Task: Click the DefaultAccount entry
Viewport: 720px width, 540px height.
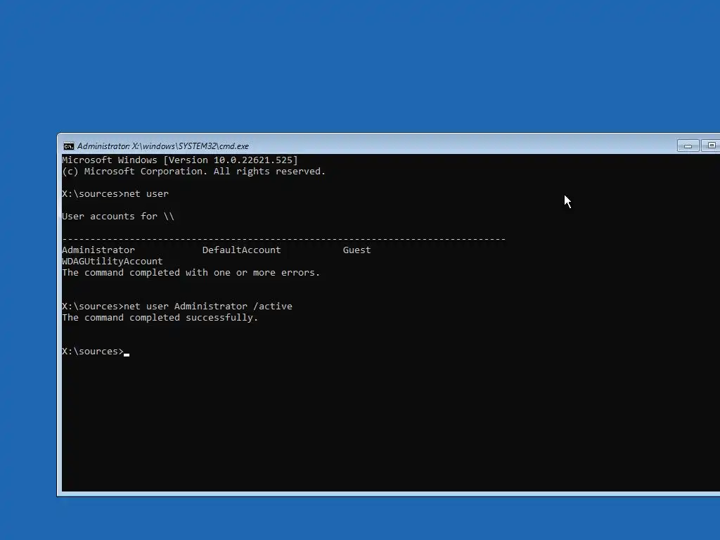Action: point(242,250)
